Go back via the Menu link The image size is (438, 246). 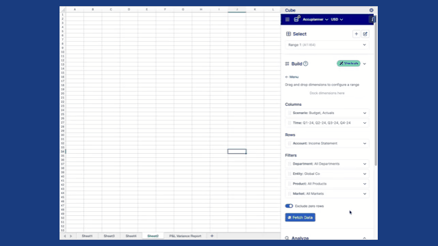click(292, 77)
